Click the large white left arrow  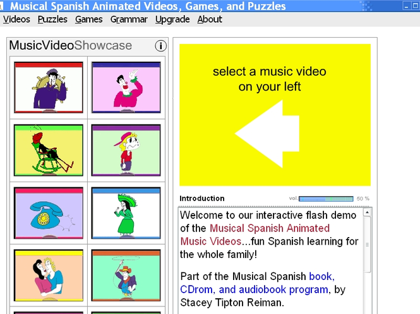pos(267,134)
